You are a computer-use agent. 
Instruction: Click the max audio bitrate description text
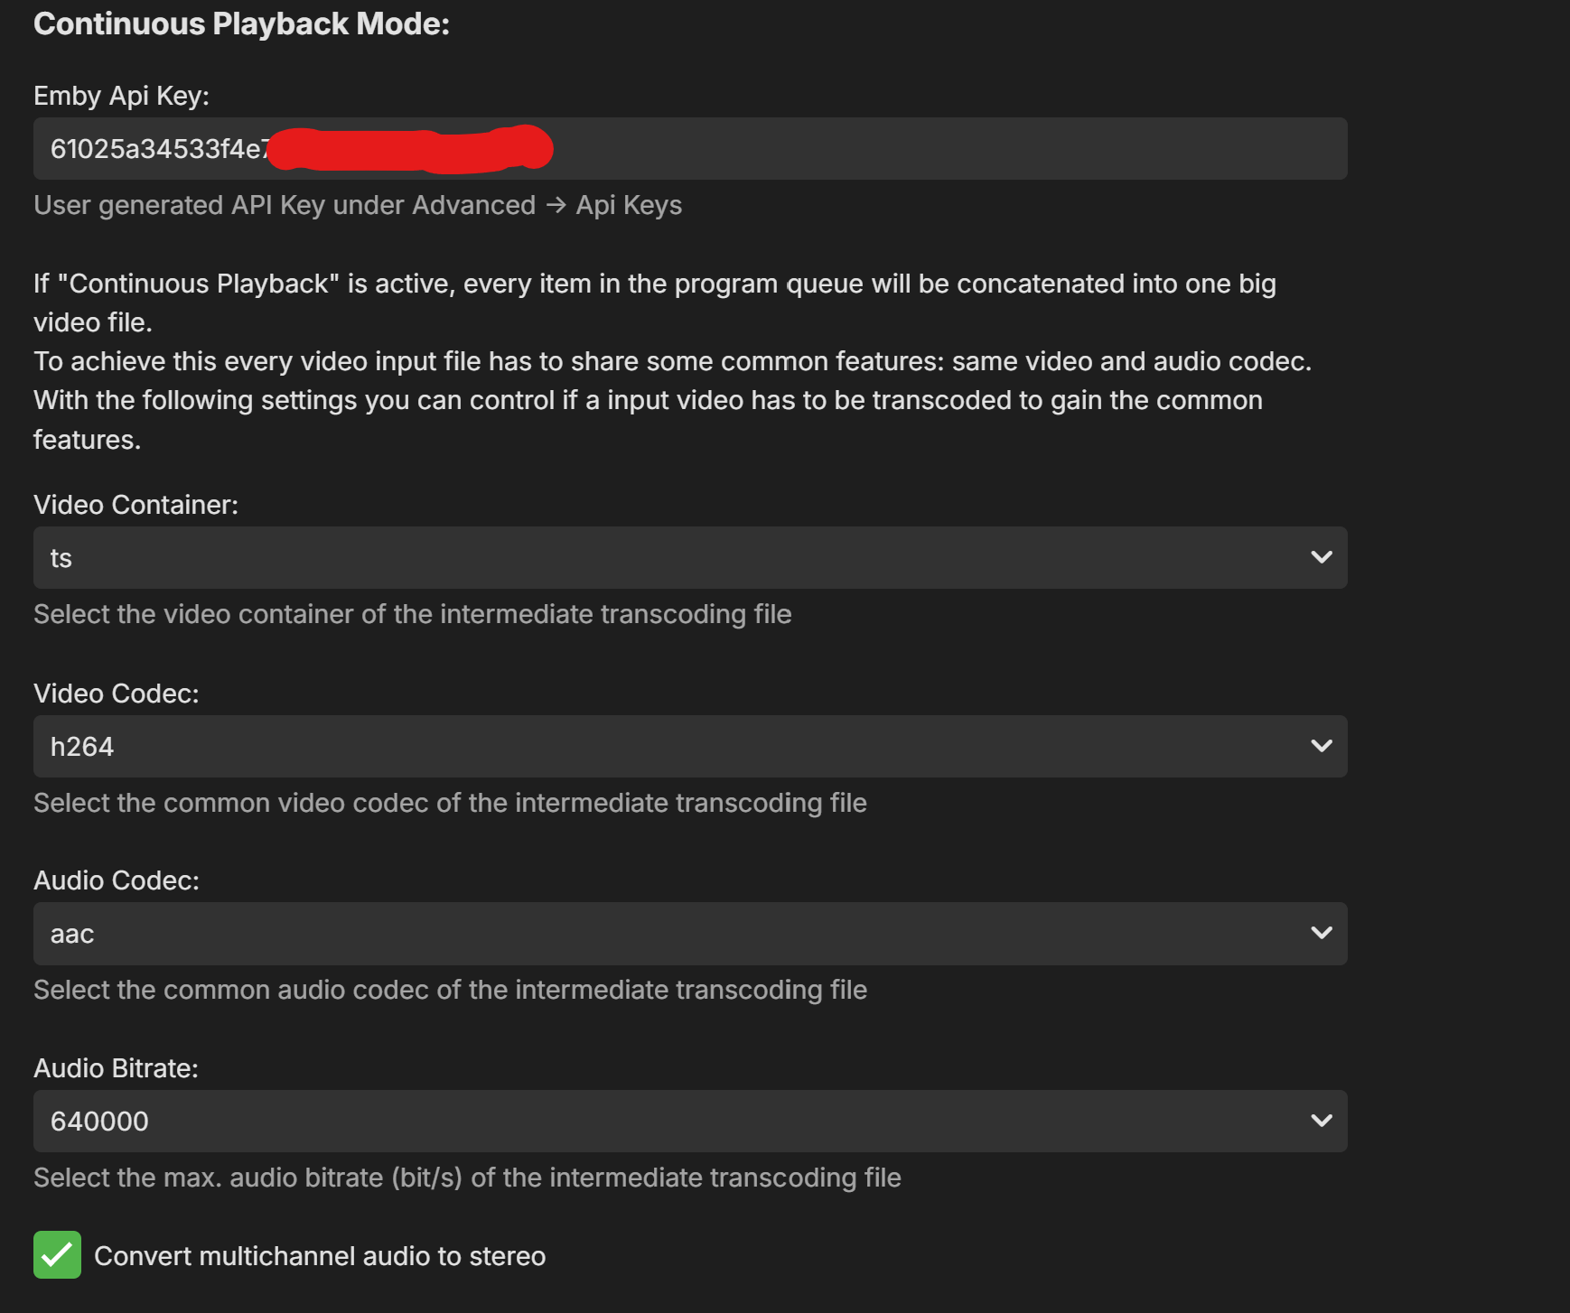coord(467,1178)
